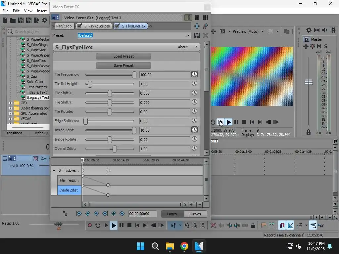The width and height of the screenshot is (339, 254).
Task: Open the Preset dropdown list
Action: pos(188,35)
